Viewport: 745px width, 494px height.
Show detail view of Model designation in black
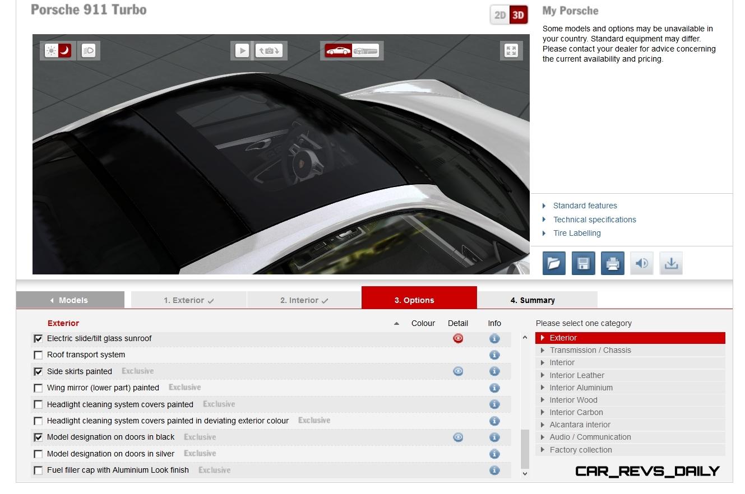[458, 437]
